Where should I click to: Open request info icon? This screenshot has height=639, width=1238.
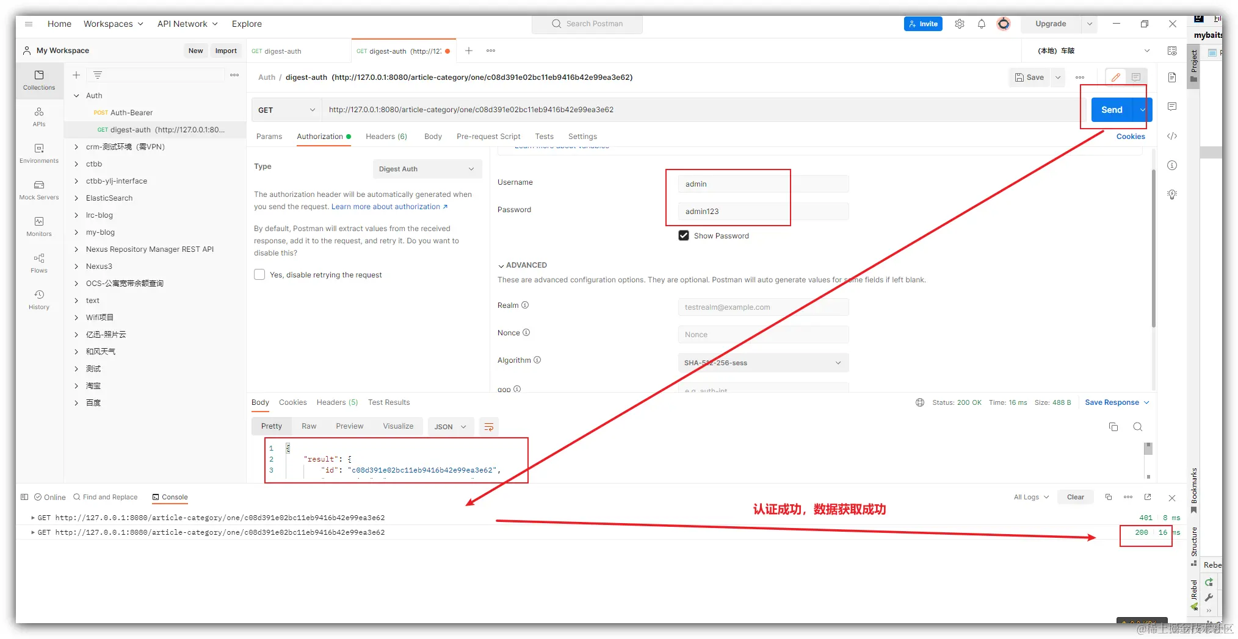coord(1172,165)
